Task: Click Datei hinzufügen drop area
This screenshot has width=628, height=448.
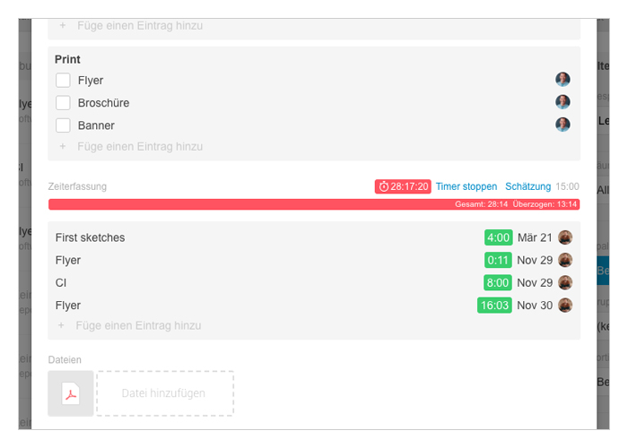Action: point(165,393)
